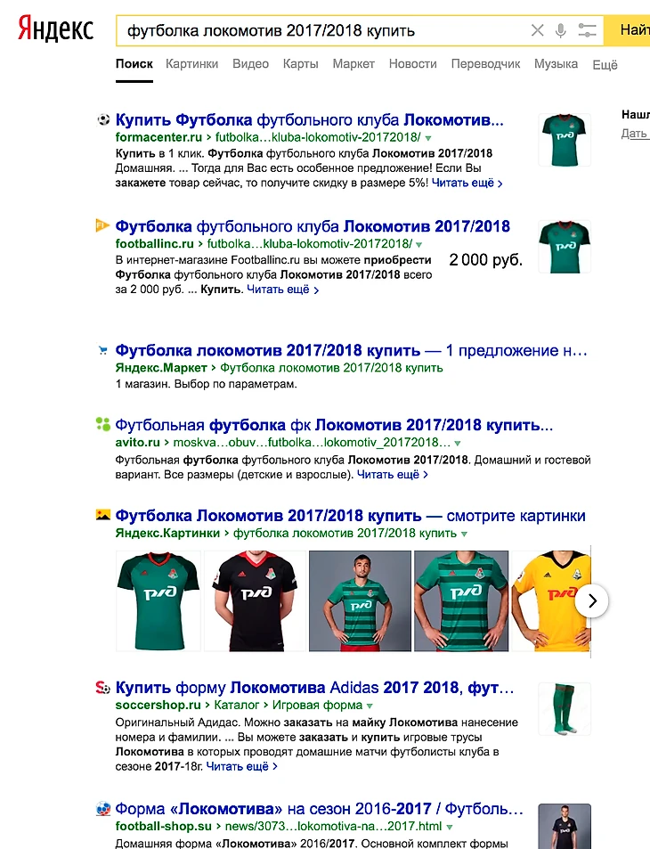The height and width of the screenshot is (849, 650).
Task: Open the black Lokomotiv jersey image thumbnail
Action: 255,601
